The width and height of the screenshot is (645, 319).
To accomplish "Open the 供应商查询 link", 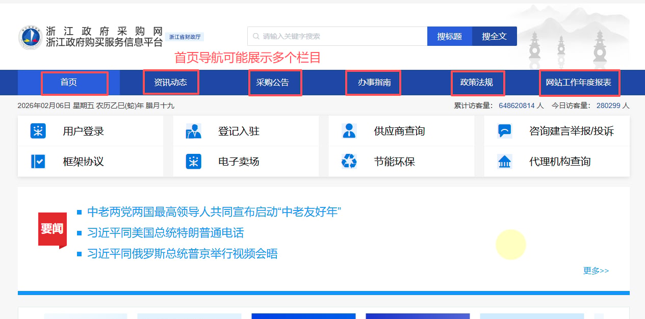I will pos(399,131).
